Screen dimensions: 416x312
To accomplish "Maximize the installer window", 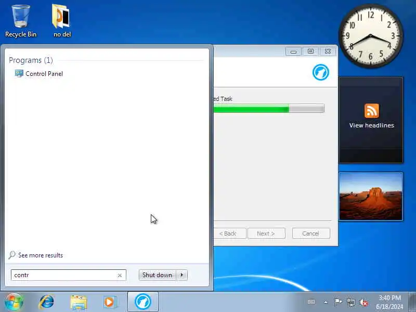I will [310, 51].
